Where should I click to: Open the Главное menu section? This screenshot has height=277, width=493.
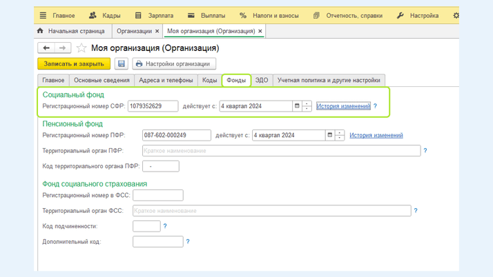point(64,16)
